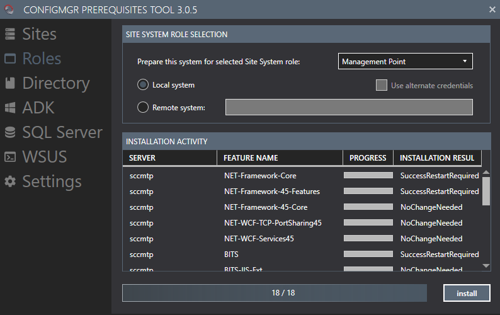Open the SQL Server section
Image resolution: width=500 pixels, height=315 pixels.
point(62,132)
